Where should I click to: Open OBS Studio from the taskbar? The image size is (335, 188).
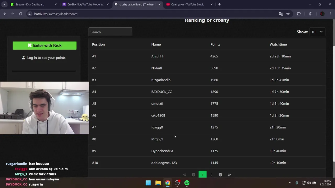177,183
